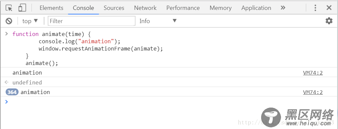Click the 364 repeat count badge

tap(12, 92)
